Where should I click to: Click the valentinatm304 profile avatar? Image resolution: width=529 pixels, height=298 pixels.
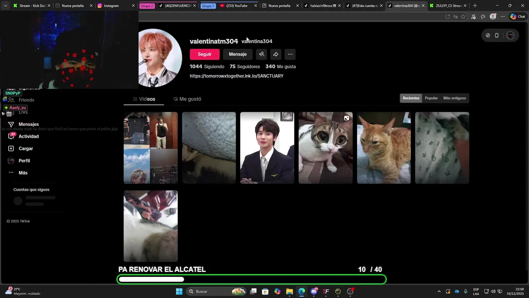(x=160, y=58)
